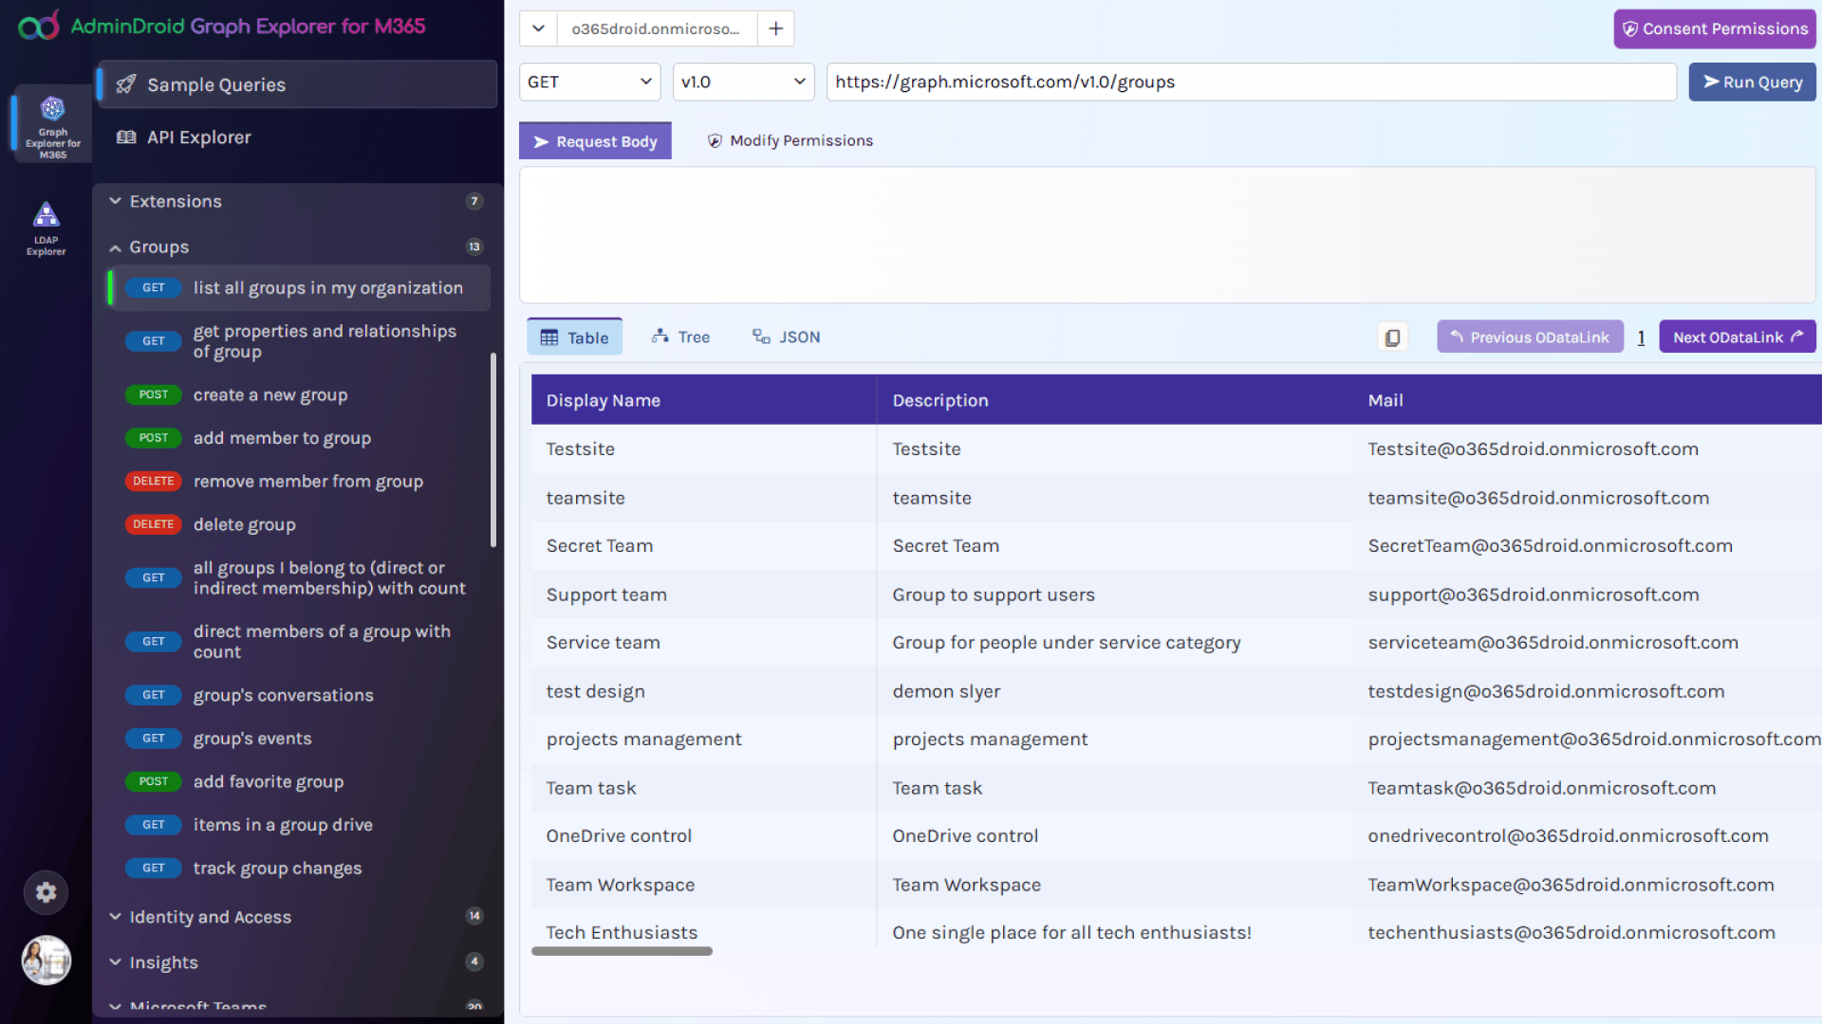1822x1024 pixels.
Task: Open the settings gear in the sidebar
Action: coord(46,892)
